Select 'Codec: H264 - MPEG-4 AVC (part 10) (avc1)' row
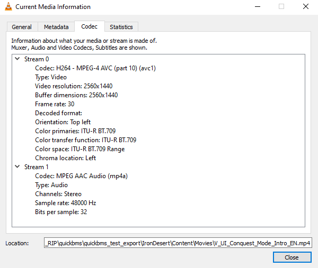 tap(95, 68)
